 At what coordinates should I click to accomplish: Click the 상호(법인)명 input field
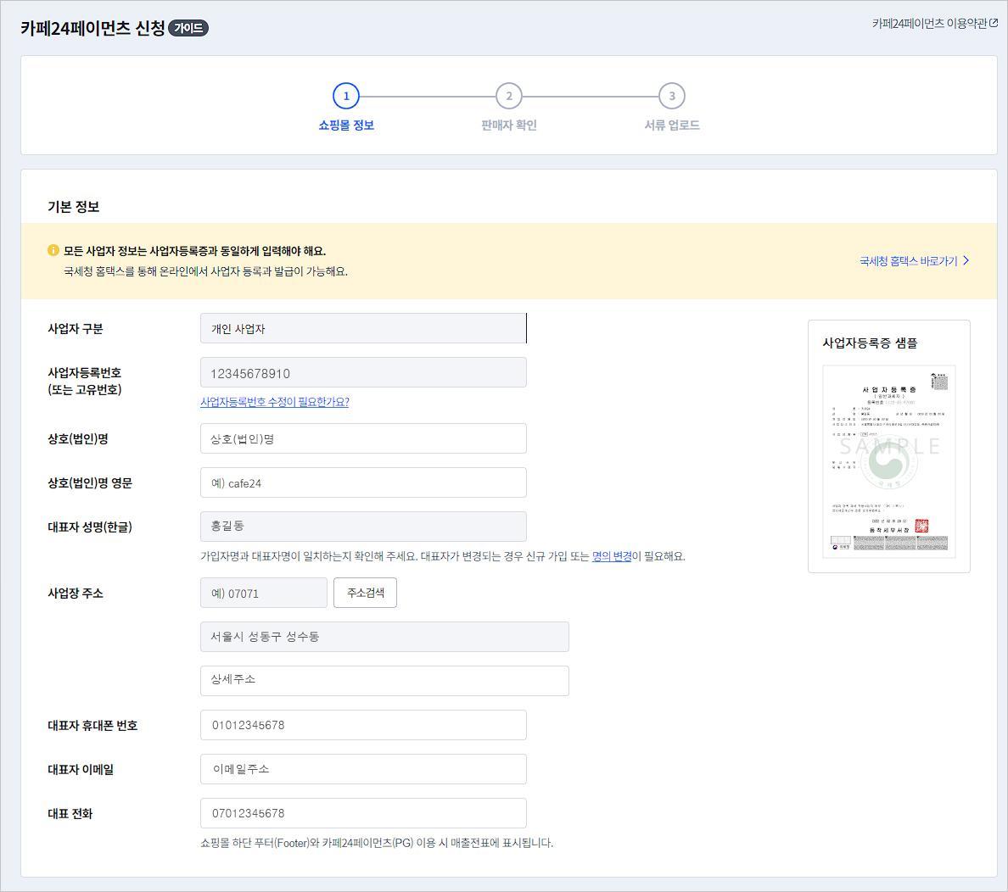click(363, 438)
